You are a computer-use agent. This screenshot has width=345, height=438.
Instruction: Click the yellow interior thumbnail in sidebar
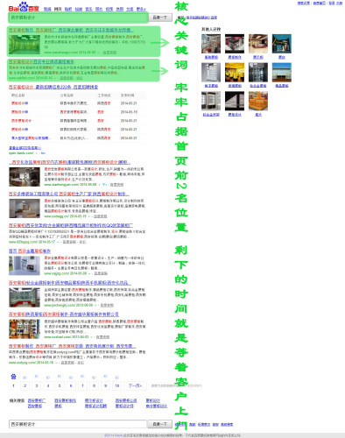point(235,72)
